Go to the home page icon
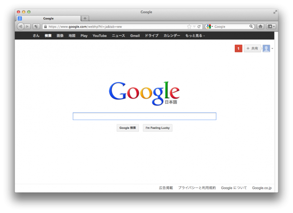 coord(260,26)
